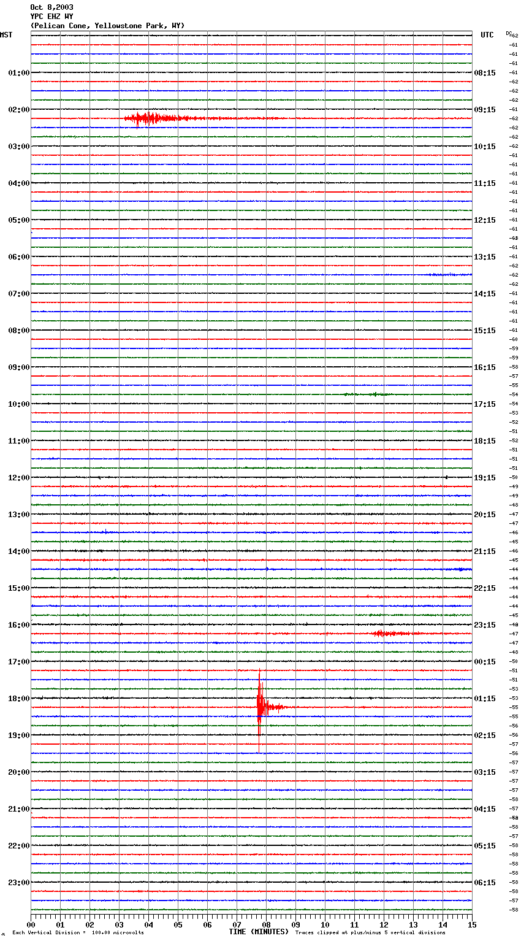Click the UTC time label "13:15"
The image size is (521, 941).
click(x=485, y=257)
